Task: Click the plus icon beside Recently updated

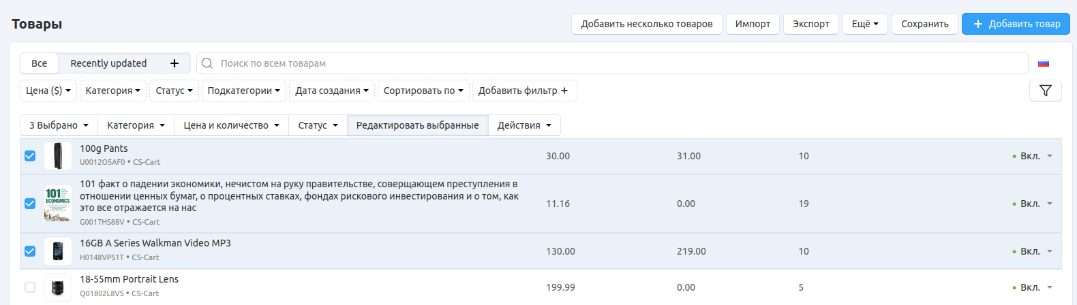Action: tap(175, 63)
